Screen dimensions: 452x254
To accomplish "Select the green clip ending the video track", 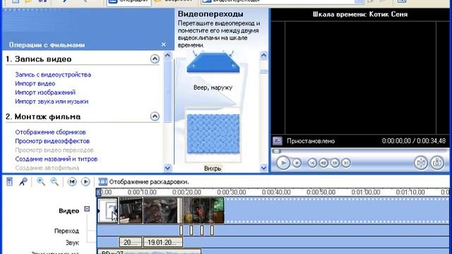I will point(218,210).
